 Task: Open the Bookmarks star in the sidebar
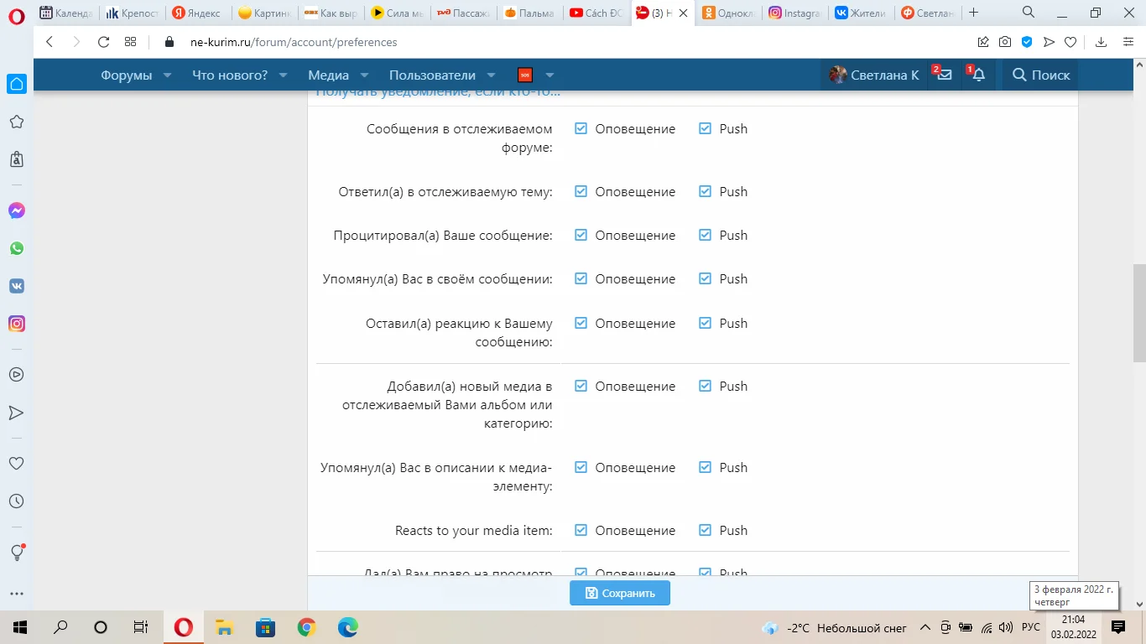[x=17, y=122]
